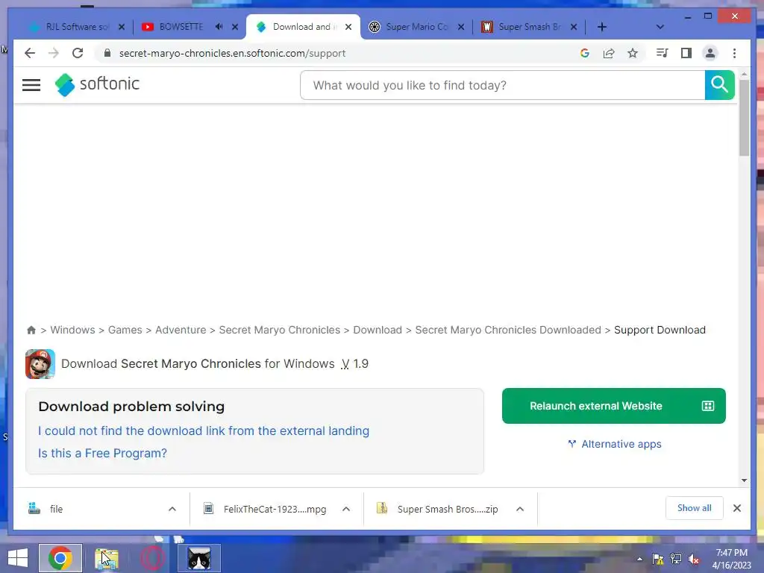Viewport: 764px width, 573px height.
Task: Click the Adventure breadcrumb link
Action: tap(181, 330)
